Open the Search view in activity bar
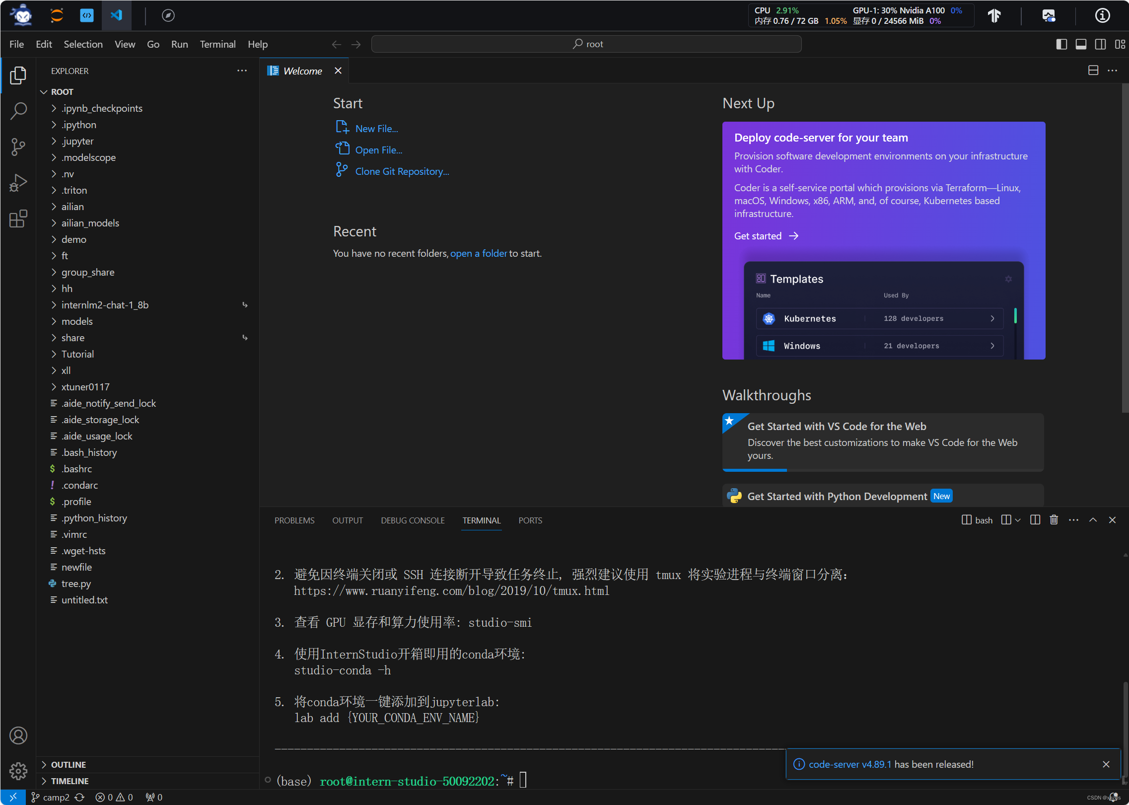 pos(18,110)
